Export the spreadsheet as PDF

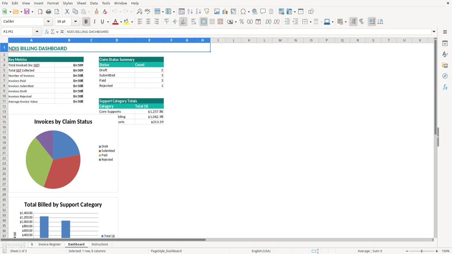tap(40, 12)
